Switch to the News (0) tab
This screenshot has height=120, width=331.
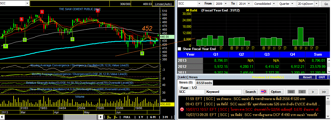point(186,82)
